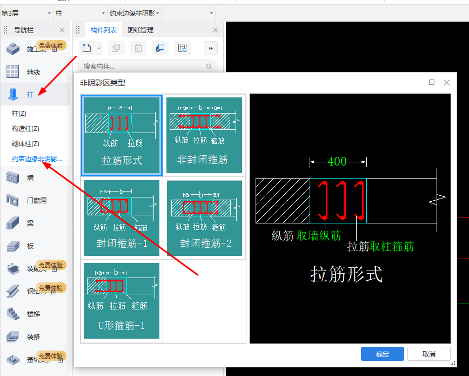This screenshot has height=376, width=469.
Task: Choose the 封闭箍筋-1 type thumbnail
Action: click(x=122, y=218)
